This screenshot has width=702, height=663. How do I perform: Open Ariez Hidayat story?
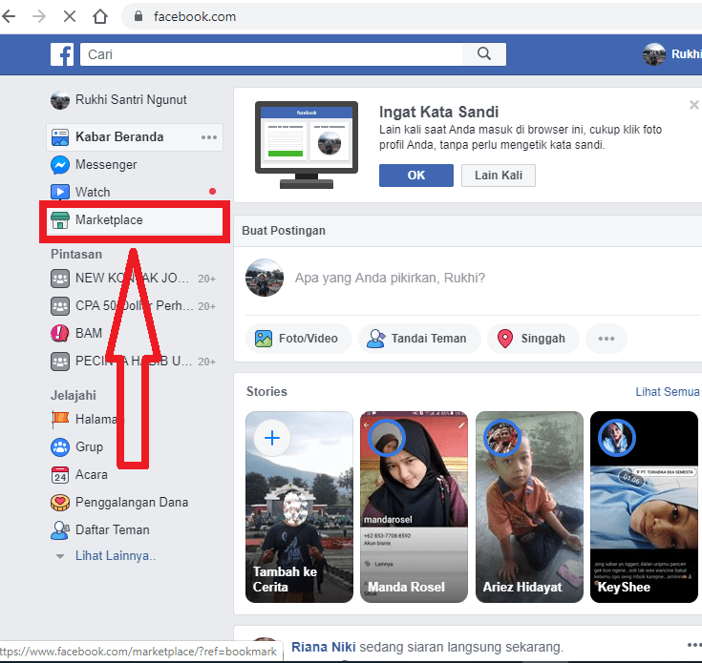coord(529,507)
